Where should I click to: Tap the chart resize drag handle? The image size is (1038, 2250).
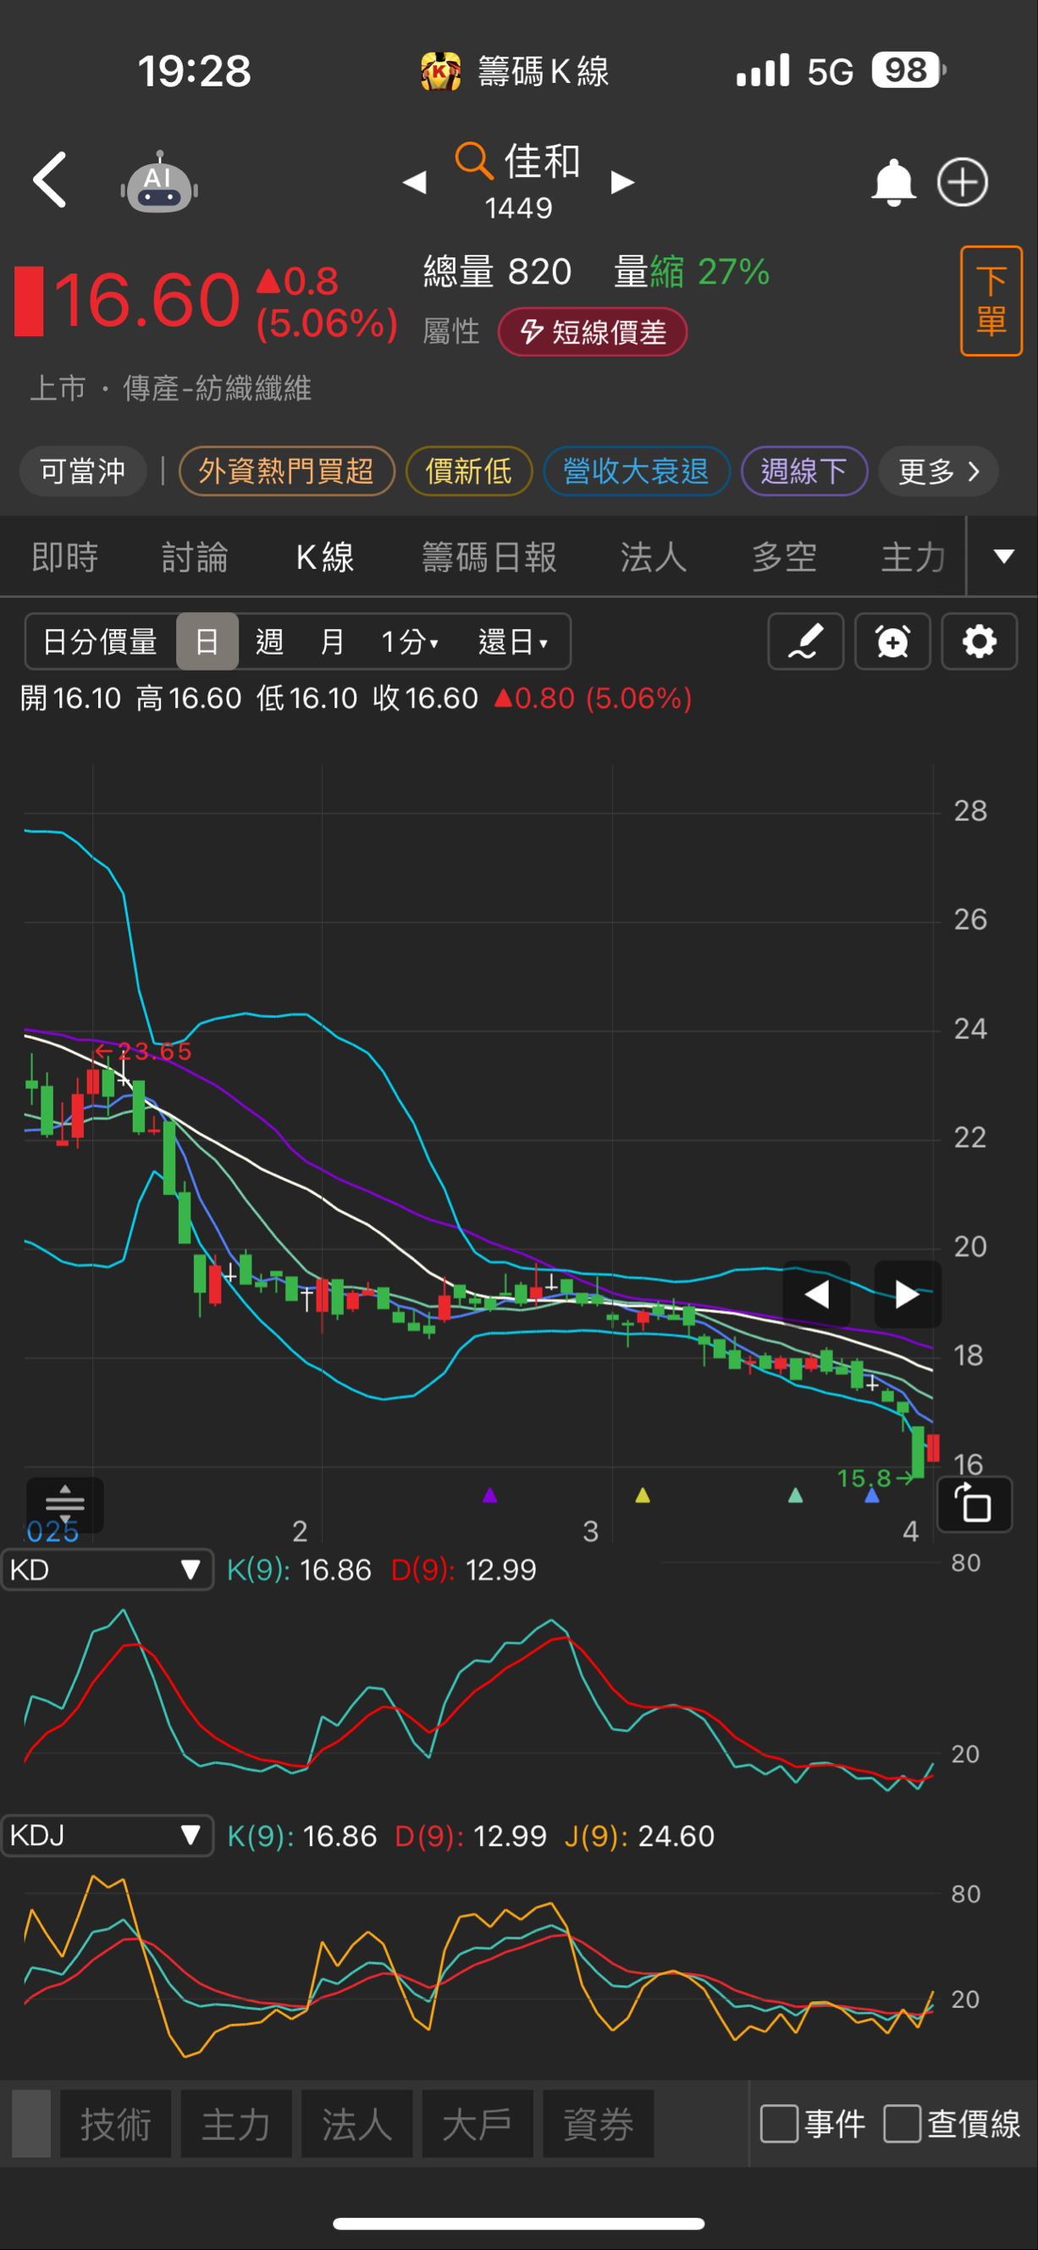pos(64,1504)
